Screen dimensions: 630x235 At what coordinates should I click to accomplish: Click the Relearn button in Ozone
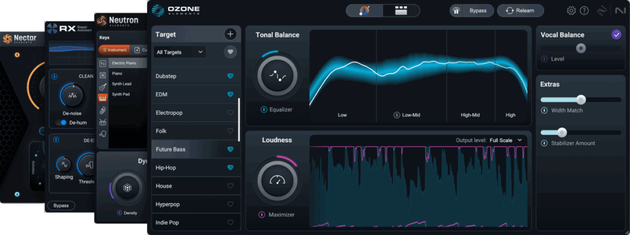[x=520, y=11]
